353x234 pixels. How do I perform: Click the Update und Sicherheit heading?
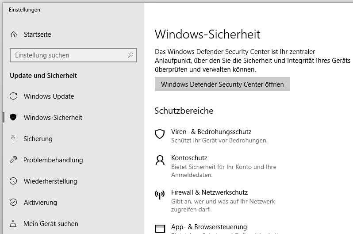pyautogui.click(x=43, y=76)
